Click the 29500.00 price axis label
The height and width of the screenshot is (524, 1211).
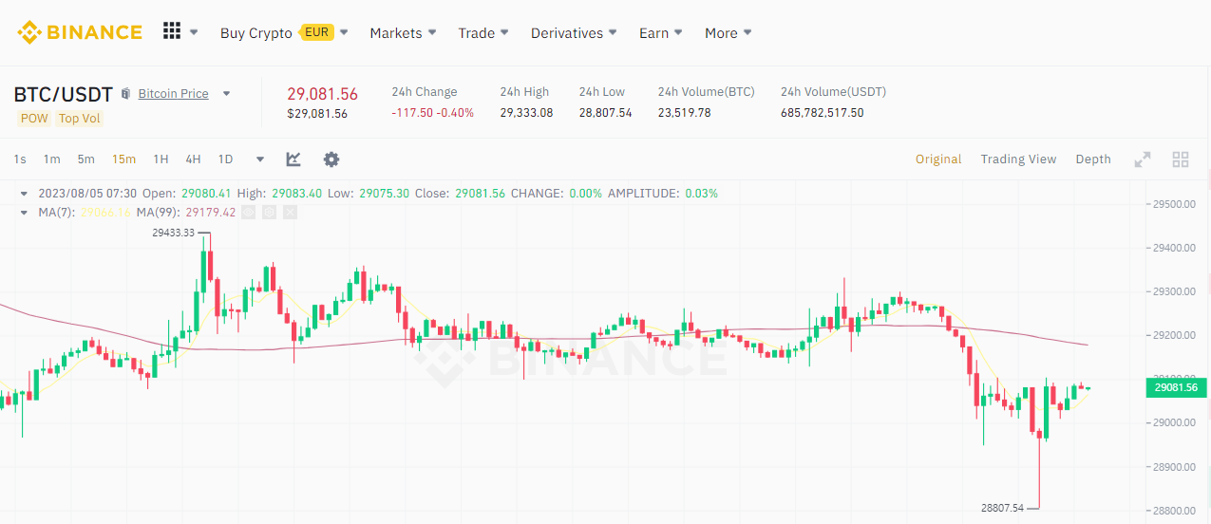point(1174,204)
